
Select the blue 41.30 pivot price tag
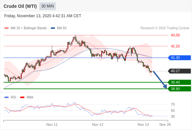[x=179, y=58]
